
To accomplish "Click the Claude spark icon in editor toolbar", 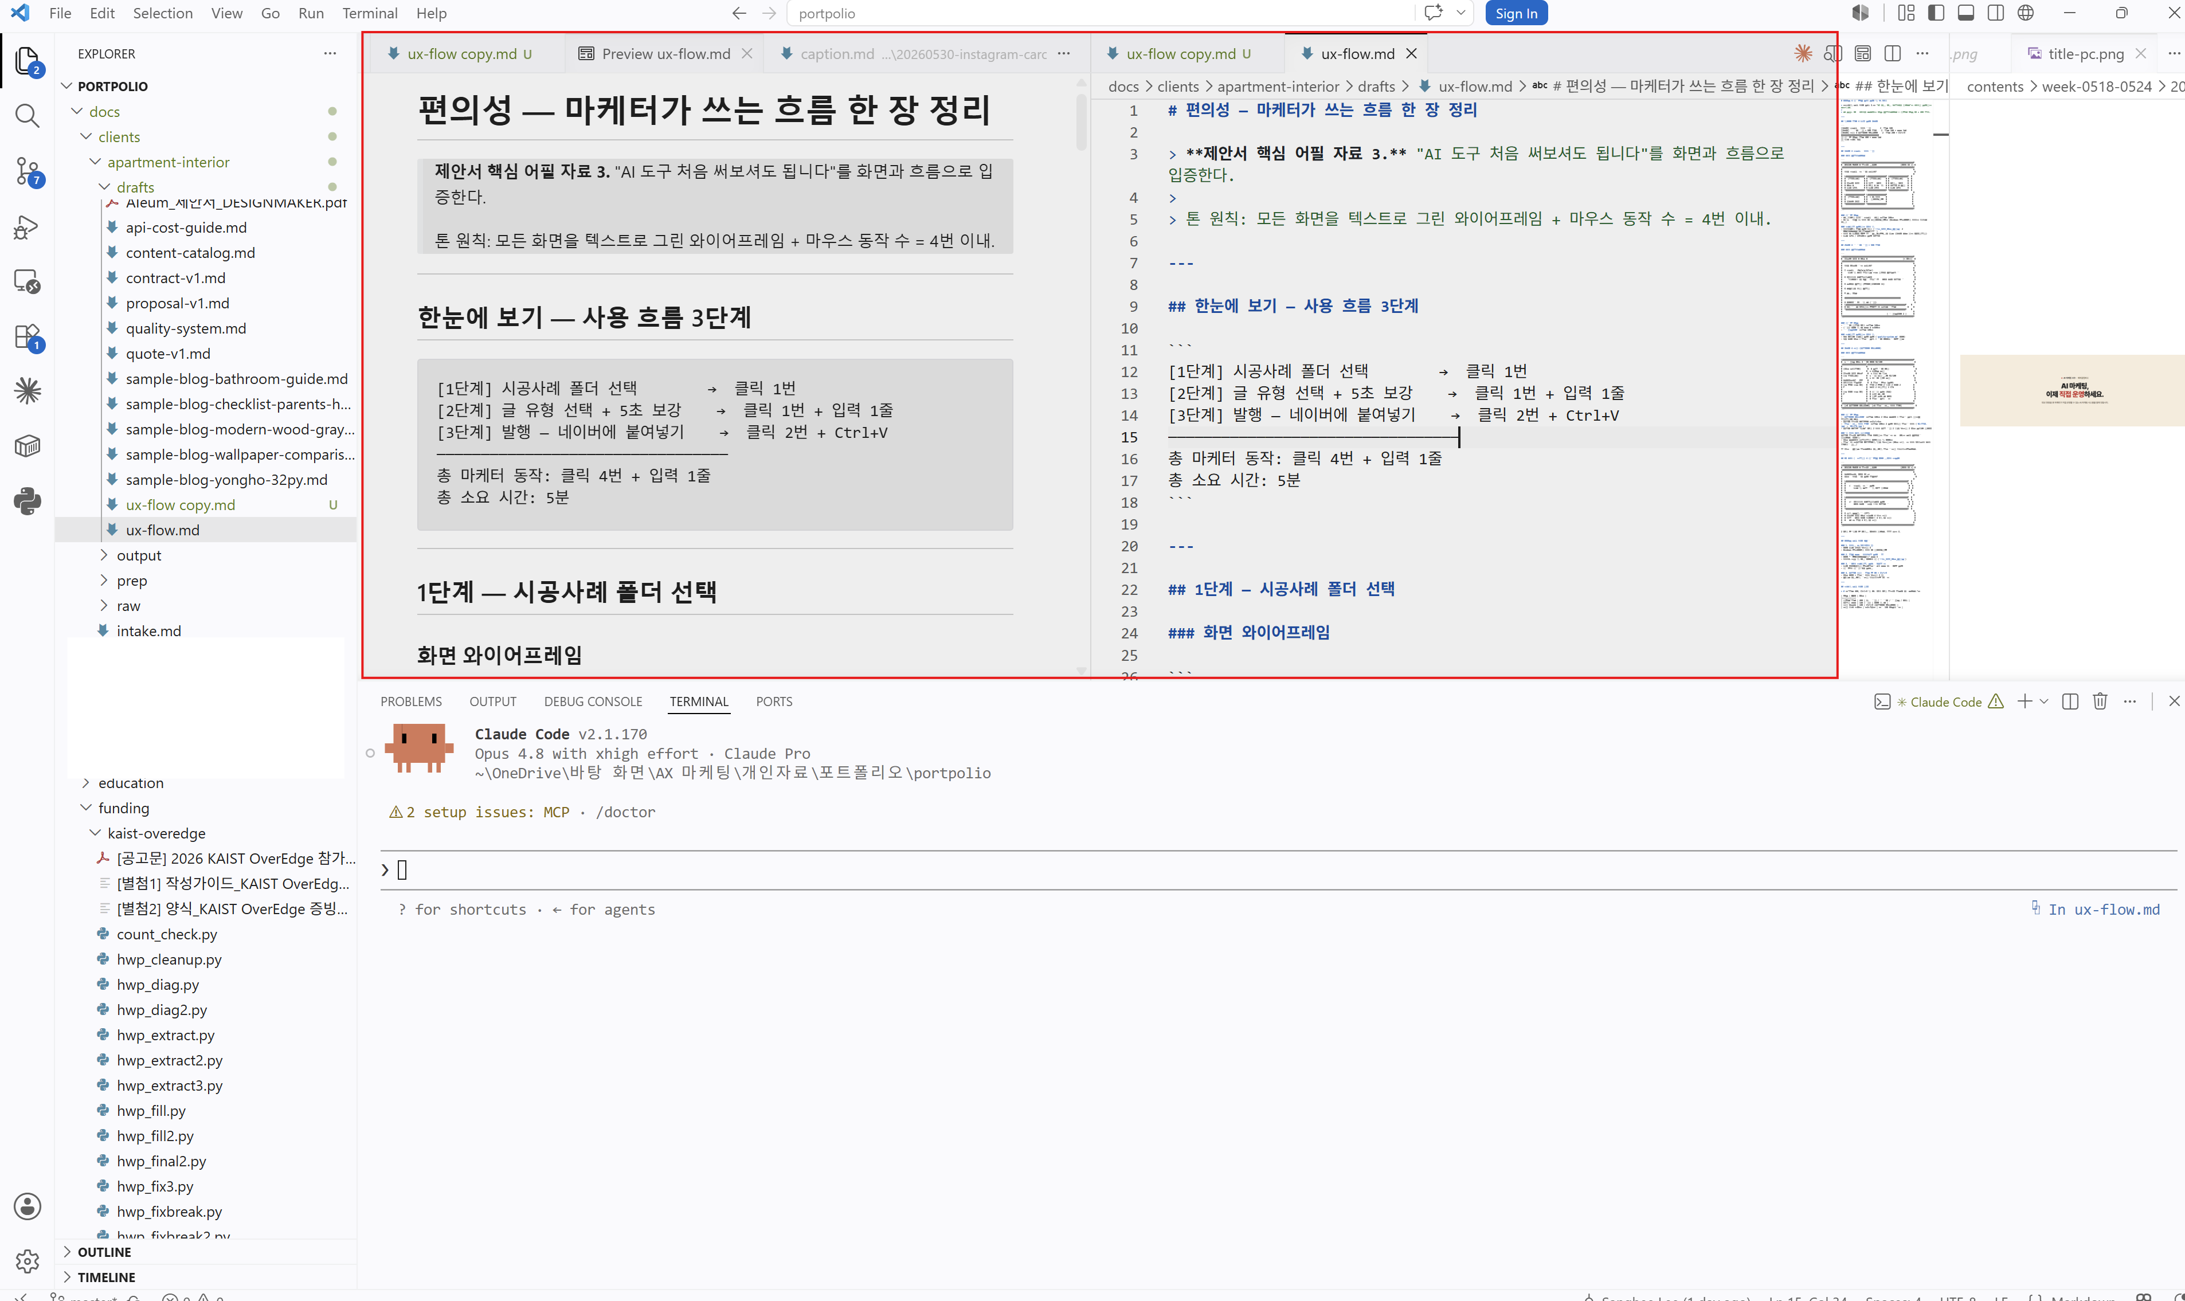I will pyautogui.click(x=1803, y=53).
